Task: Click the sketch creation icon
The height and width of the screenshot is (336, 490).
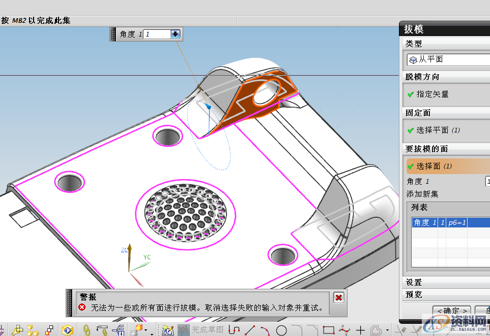Action: click(x=167, y=330)
